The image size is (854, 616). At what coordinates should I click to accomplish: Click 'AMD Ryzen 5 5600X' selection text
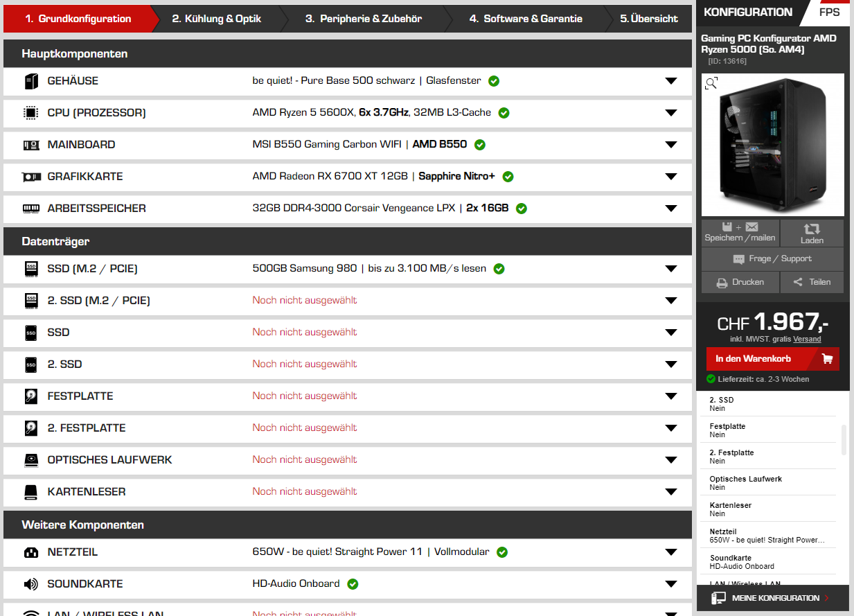coord(303,113)
